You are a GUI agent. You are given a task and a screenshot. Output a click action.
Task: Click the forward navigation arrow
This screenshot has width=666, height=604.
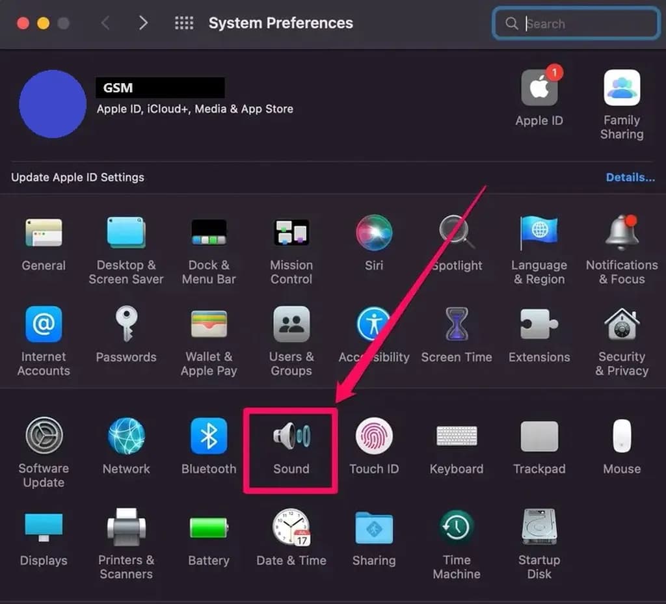pos(143,23)
